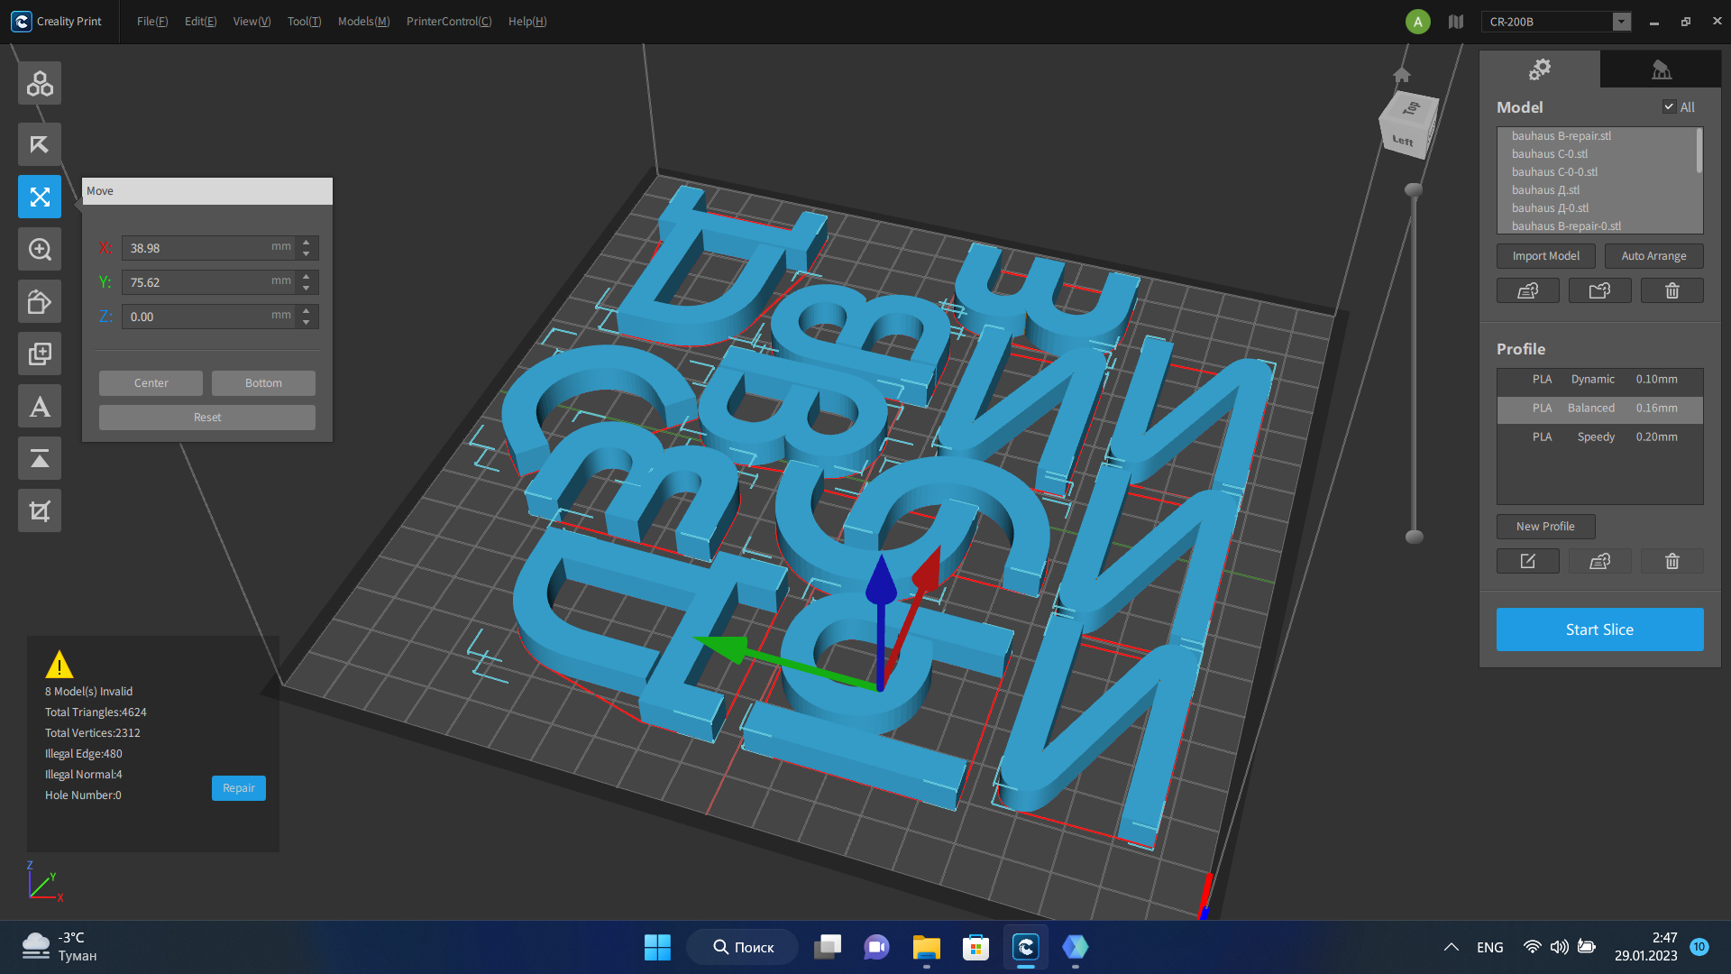Use the Lay Flat tool
Viewport: 1731px width, 974px height.
[39, 458]
